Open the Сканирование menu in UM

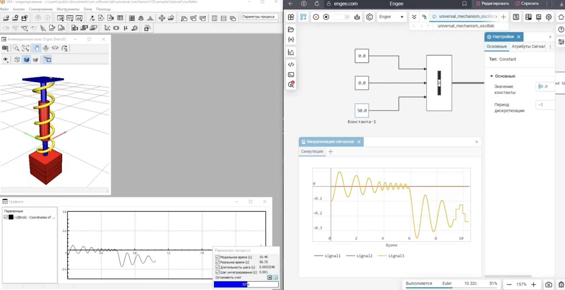[41, 9]
